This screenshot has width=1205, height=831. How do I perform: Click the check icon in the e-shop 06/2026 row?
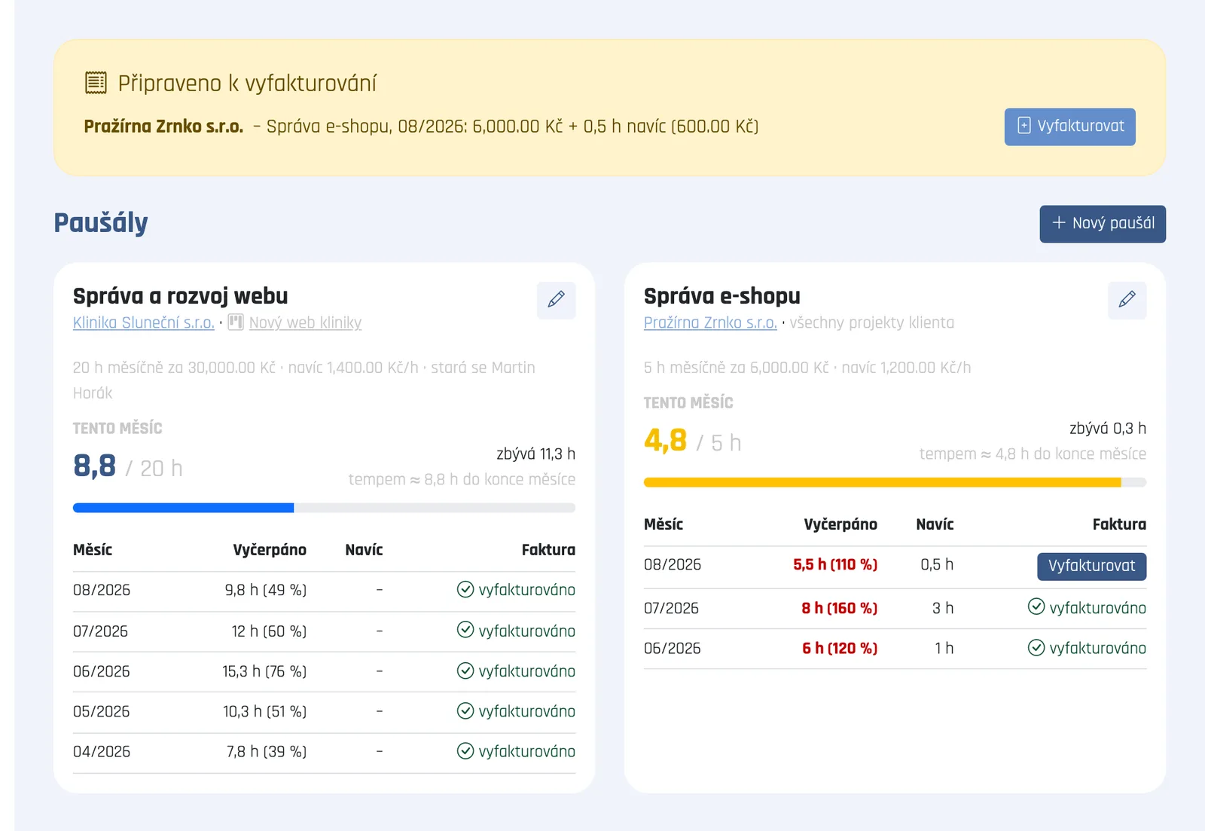click(x=1036, y=647)
